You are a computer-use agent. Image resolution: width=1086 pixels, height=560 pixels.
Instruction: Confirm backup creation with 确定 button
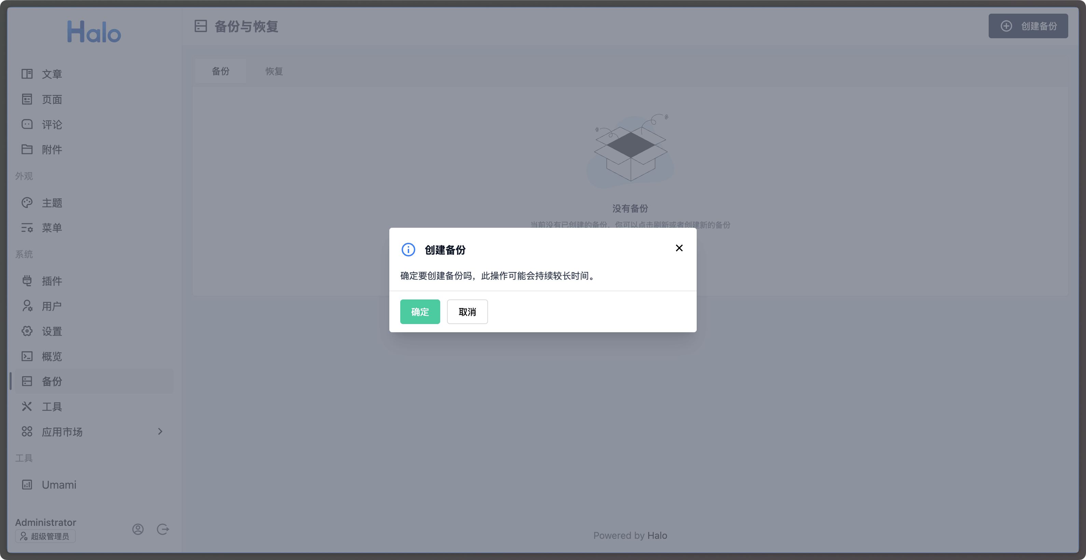coord(419,312)
